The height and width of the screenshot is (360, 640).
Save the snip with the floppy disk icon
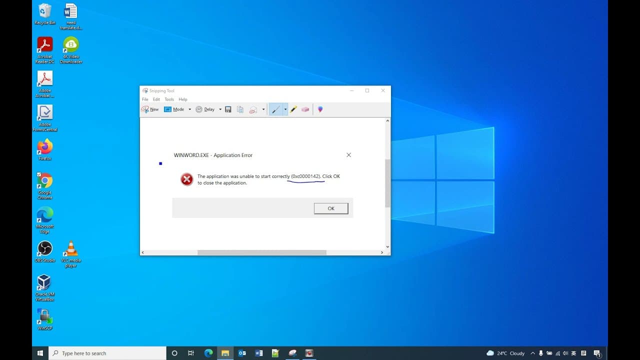point(228,109)
